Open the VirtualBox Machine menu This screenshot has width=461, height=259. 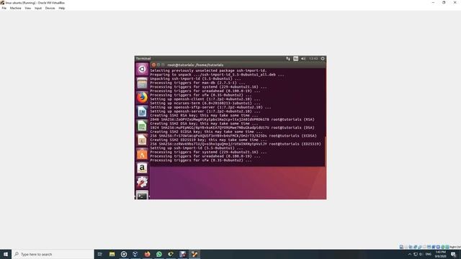(15, 8)
